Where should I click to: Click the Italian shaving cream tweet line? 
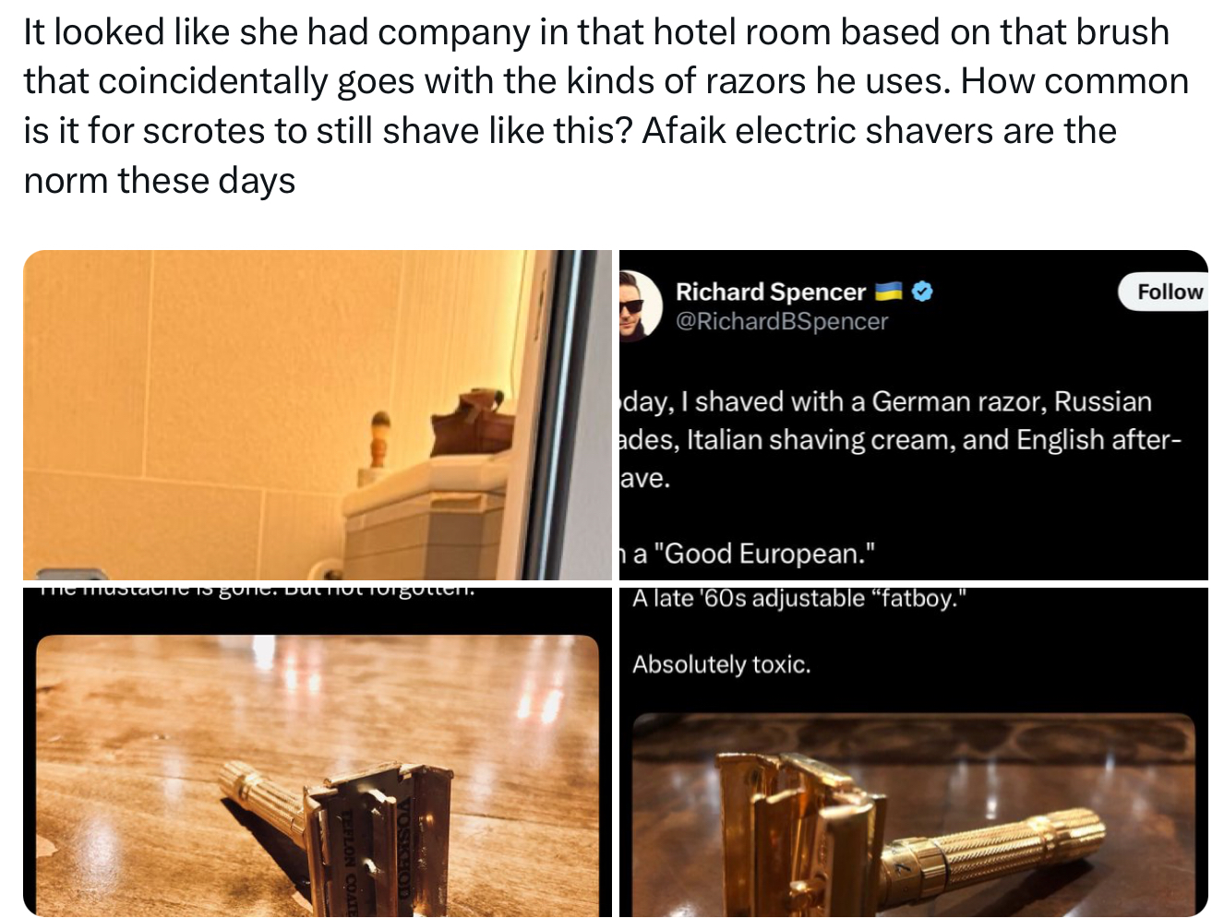pyautogui.click(x=900, y=440)
